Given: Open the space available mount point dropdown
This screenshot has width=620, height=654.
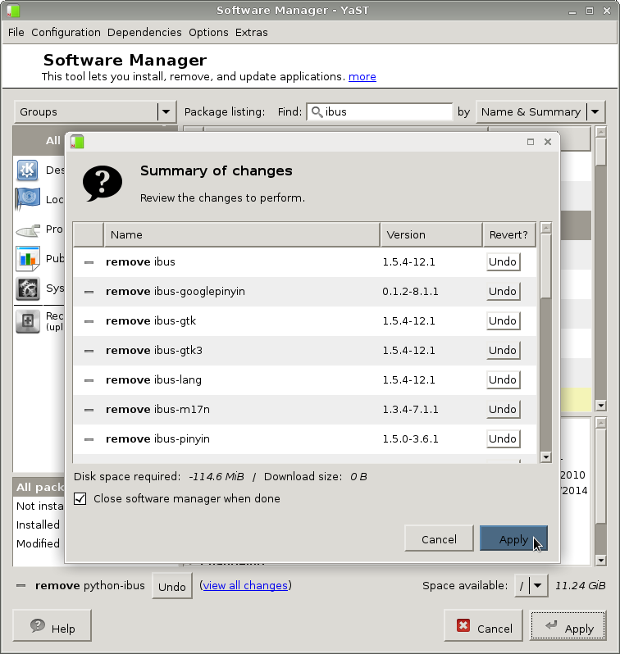Looking at the screenshot, I should point(531,586).
